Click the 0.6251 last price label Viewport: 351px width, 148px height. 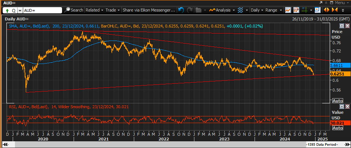[x=340, y=74]
